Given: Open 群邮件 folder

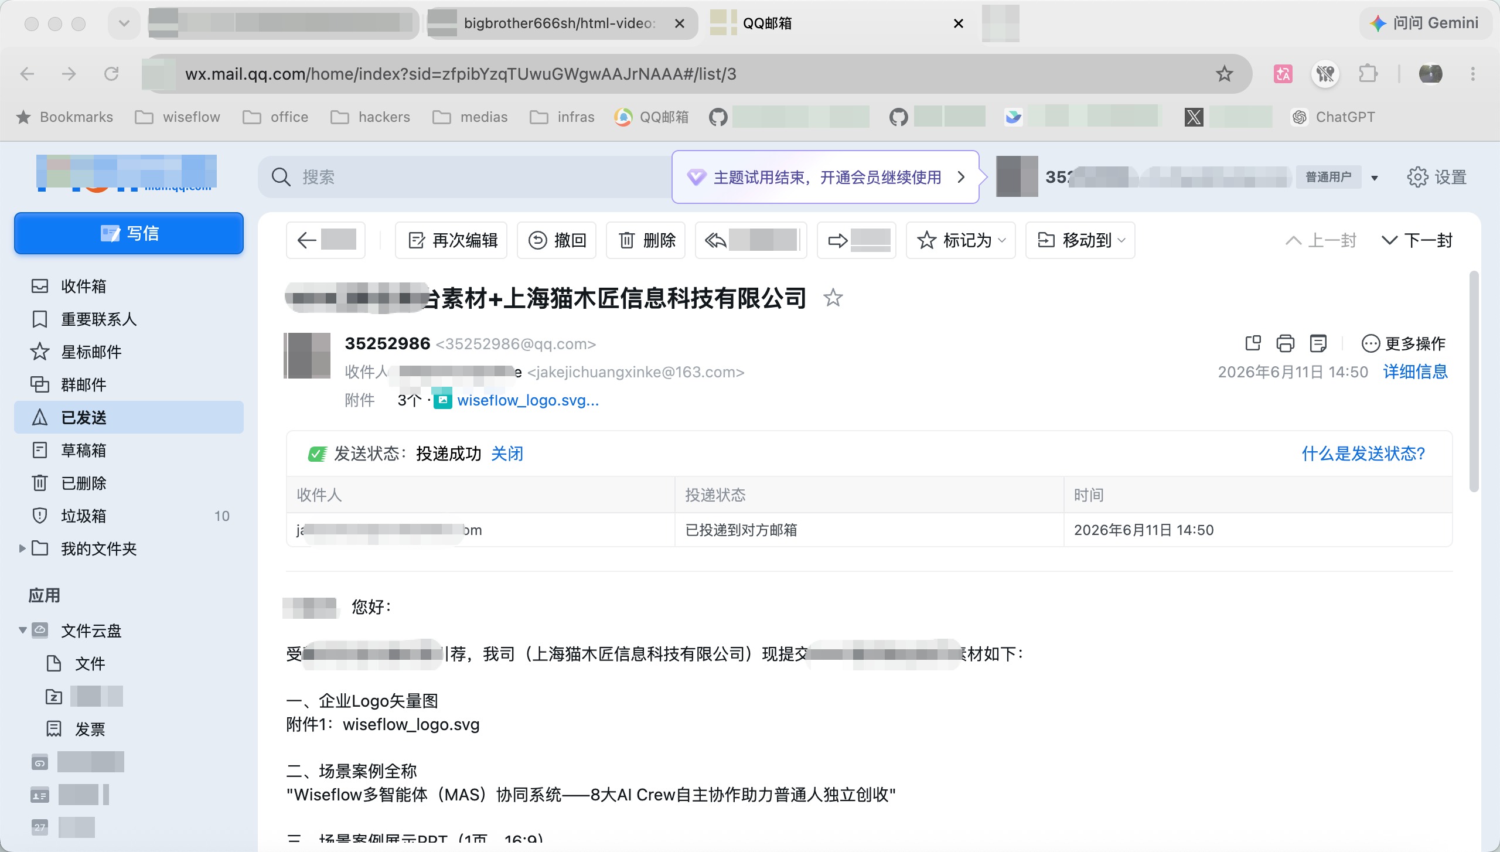Looking at the screenshot, I should click(129, 384).
